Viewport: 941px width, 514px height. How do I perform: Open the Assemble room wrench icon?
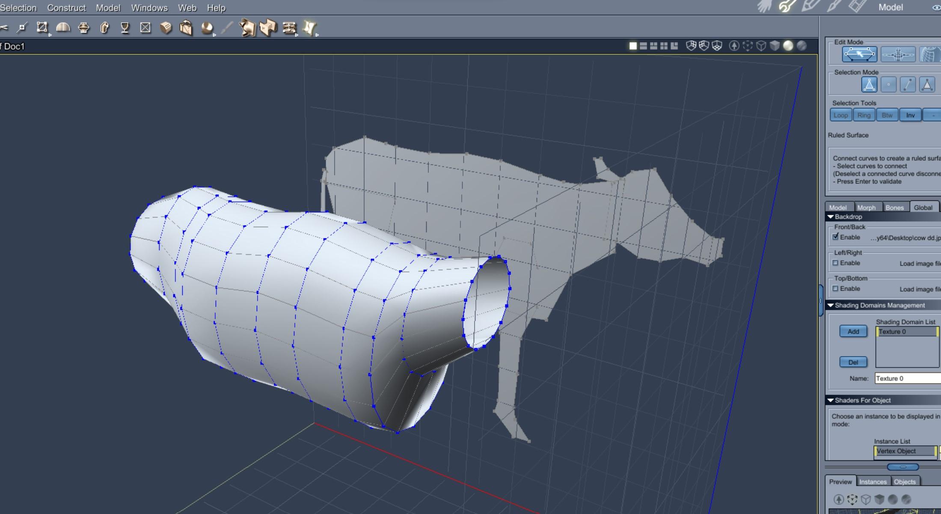(x=787, y=6)
